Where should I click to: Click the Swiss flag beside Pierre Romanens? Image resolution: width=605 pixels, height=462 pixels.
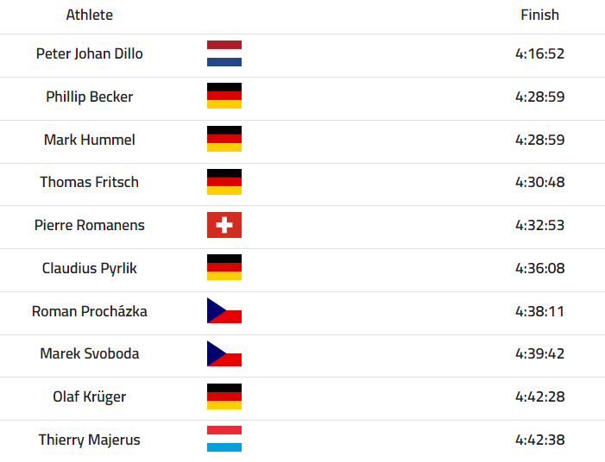point(224,225)
